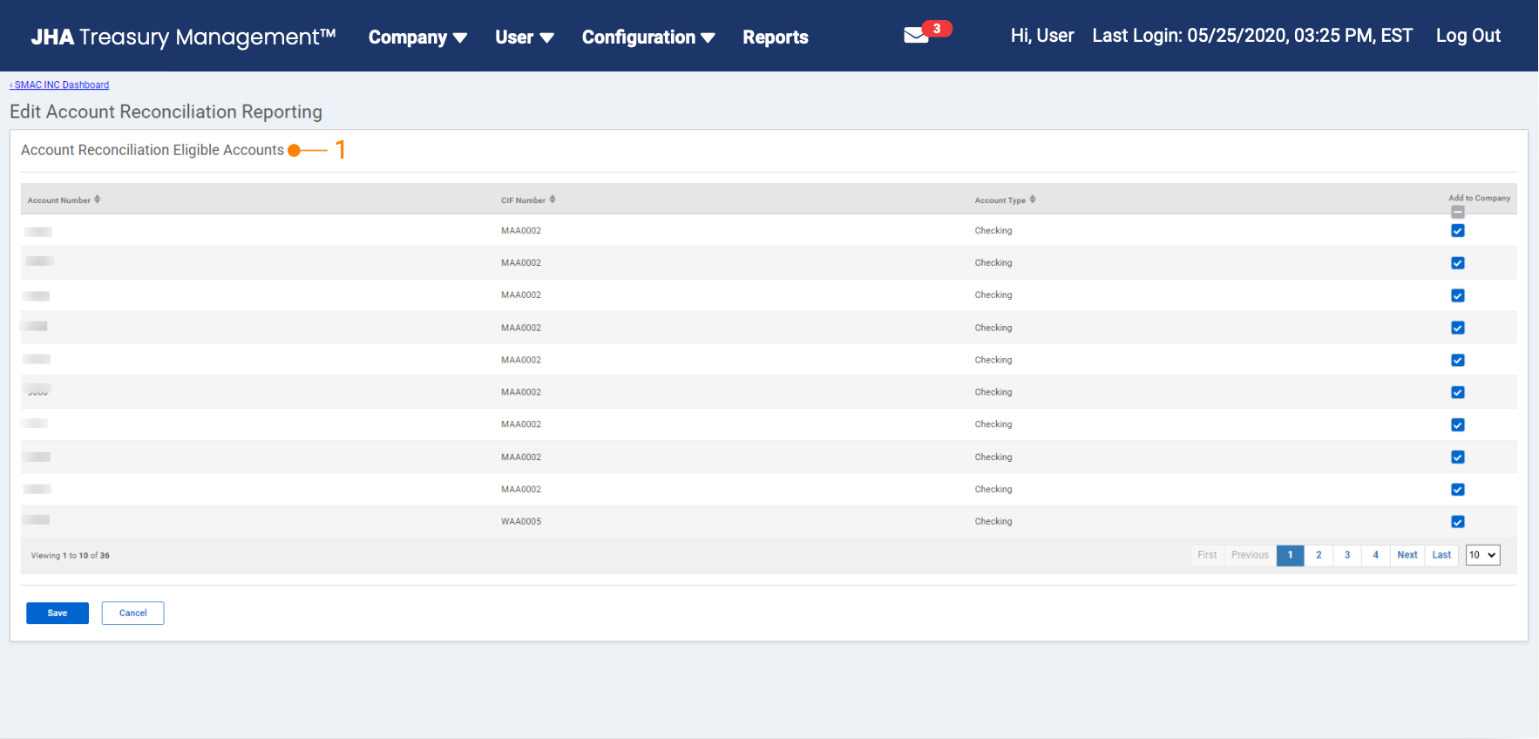Click Log Out in the header
This screenshot has width=1539, height=739.
coord(1468,36)
